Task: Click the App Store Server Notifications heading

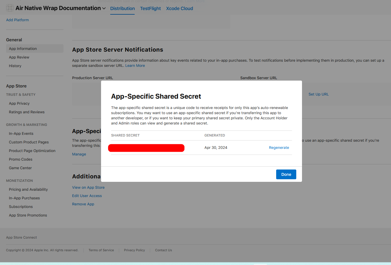Action: (118, 50)
